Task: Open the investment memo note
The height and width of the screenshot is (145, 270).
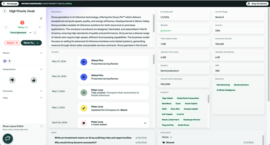Action: click(93, 138)
